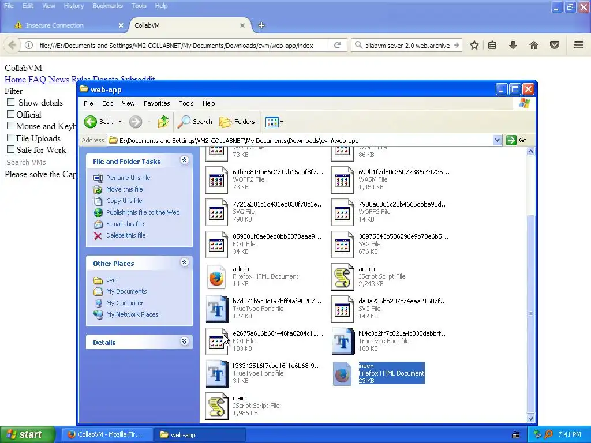This screenshot has height=443, width=591.
Task: Collapse the Other Places panel
Action: (x=184, y=262)
